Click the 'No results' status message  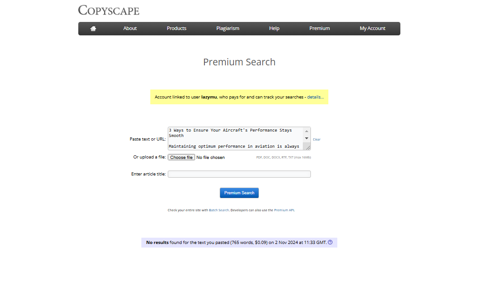239,242
